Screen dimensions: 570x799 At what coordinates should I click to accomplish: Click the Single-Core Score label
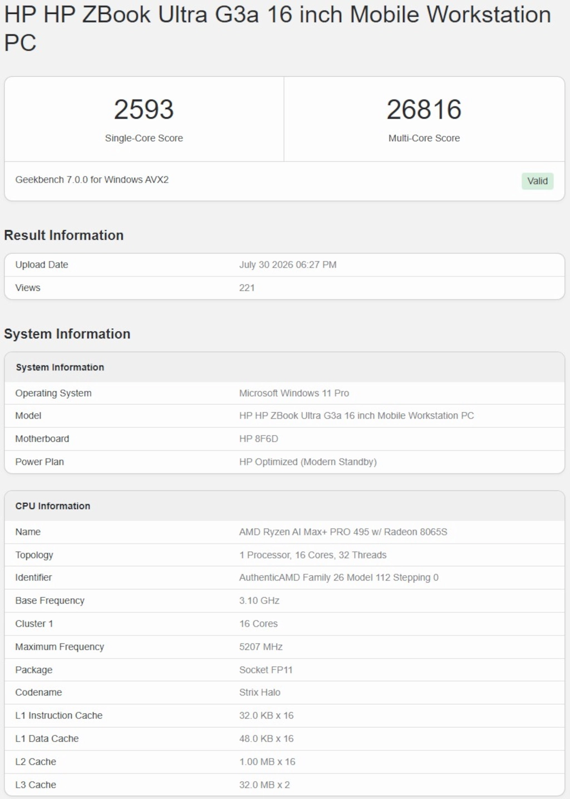pyautogui.click(x=144, y=138)
